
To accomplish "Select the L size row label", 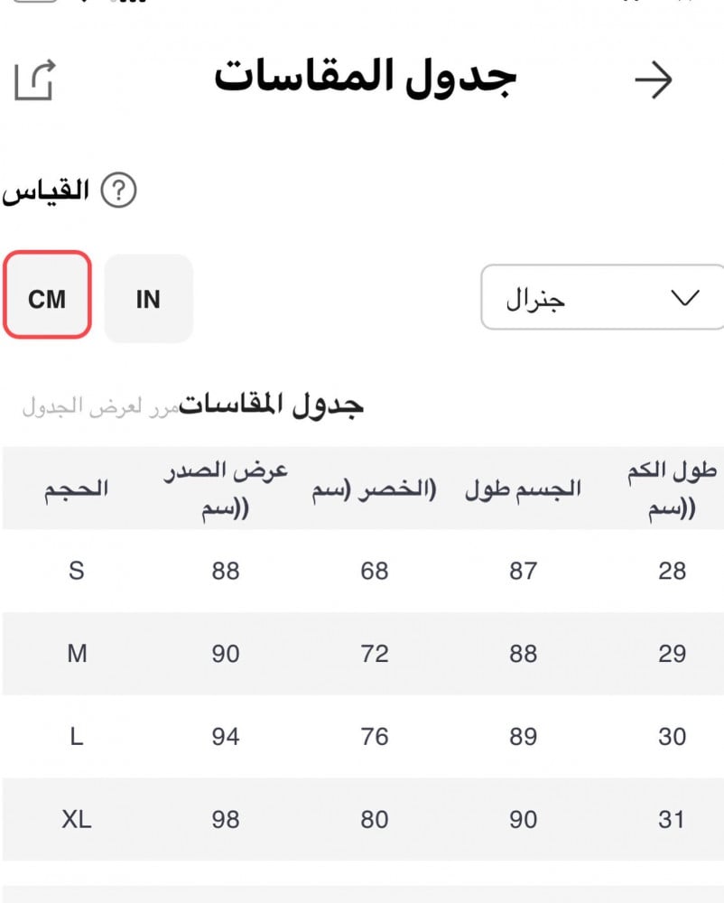I will tap(77, 737).
